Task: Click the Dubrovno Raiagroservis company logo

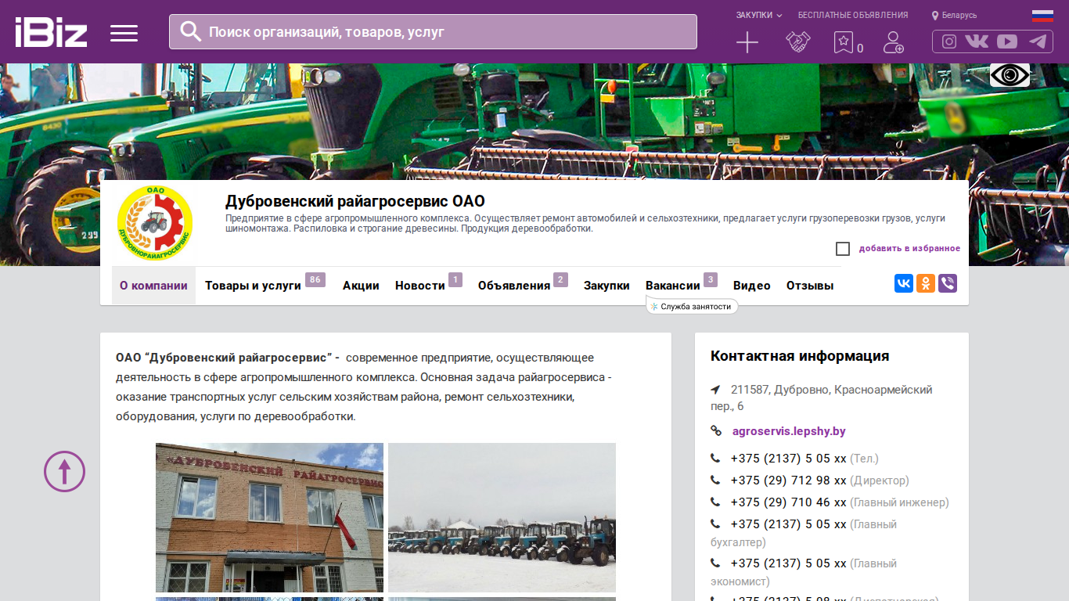Action: point(154,223)
